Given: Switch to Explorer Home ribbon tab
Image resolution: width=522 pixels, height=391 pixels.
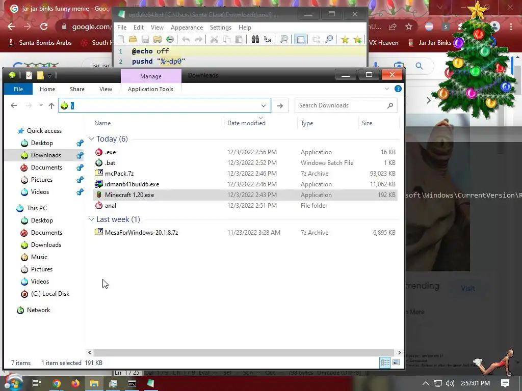Looking at the screenshot, I should click(x=47, y=89).
